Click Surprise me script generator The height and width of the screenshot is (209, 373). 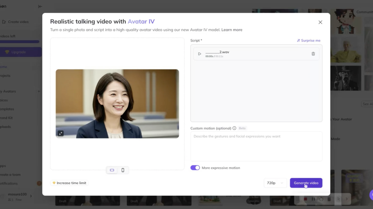(309, 40)
